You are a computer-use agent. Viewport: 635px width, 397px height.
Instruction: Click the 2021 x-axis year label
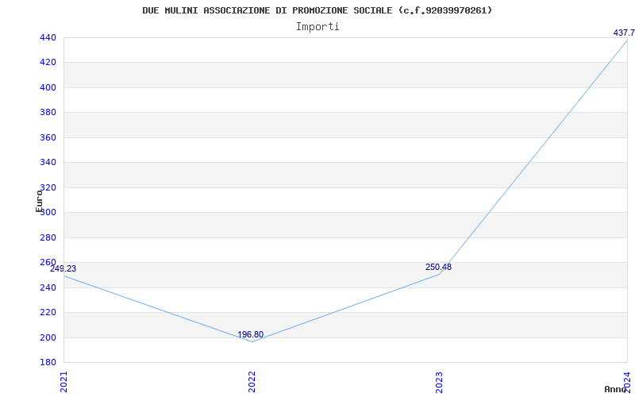click(x=63, y=382)
